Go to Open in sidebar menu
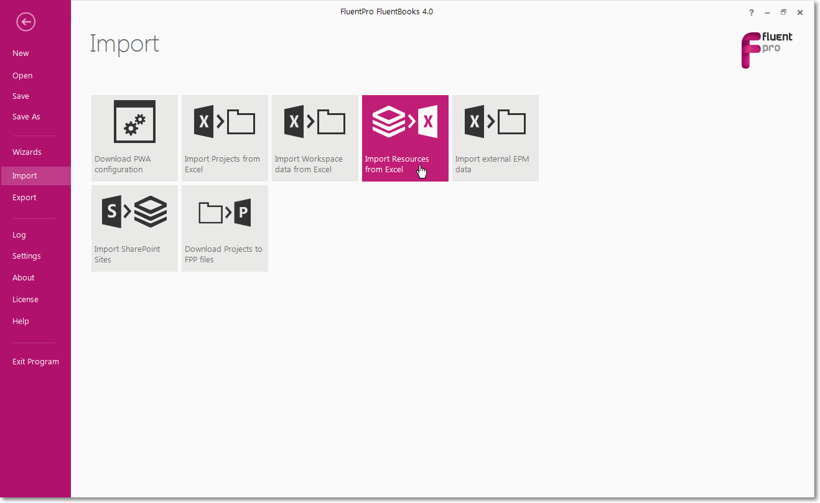Viewport: 820px width, 503px height. pos(22,76)
